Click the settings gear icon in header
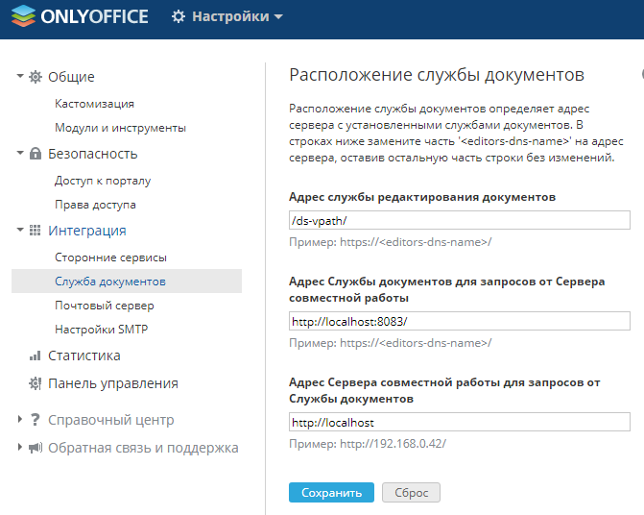Viewport: 644px width, 515px height. (x=179, y=16)
